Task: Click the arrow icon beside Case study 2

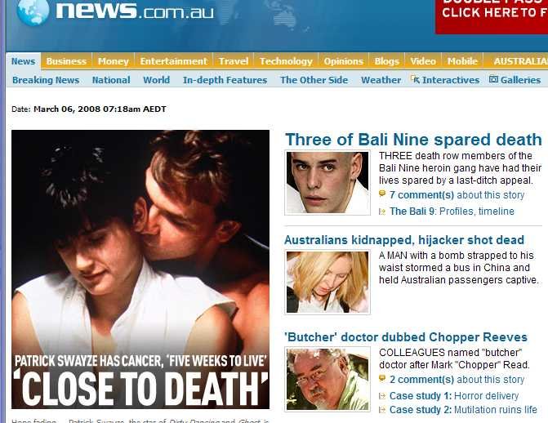Action: point(382,410)
